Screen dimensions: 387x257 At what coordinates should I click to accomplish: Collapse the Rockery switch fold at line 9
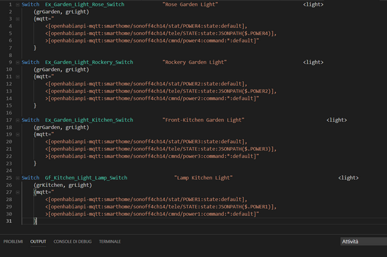click(x=17, y=62)
